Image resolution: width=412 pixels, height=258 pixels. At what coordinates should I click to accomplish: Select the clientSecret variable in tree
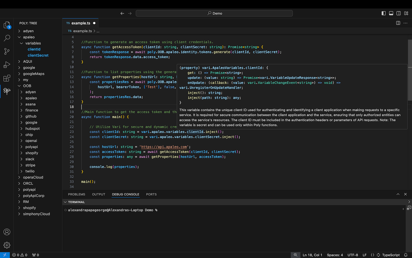[x=38, y=55]
